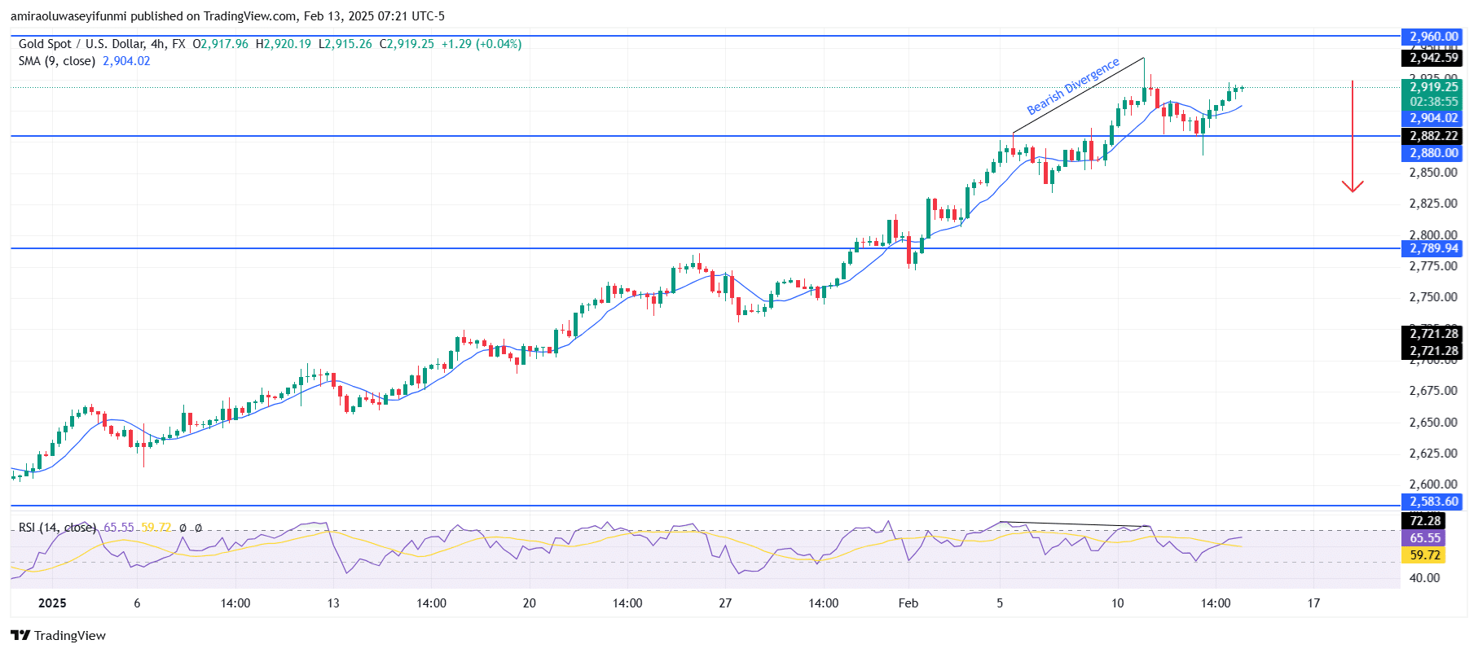The height and width of the screenshot is (653, 1478).
Task: Click the date 17 on the time axis
Action: pos(1313,603)
